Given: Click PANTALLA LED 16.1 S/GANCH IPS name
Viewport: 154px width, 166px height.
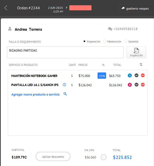Looking at the screenshot, I should pos(35,85).
